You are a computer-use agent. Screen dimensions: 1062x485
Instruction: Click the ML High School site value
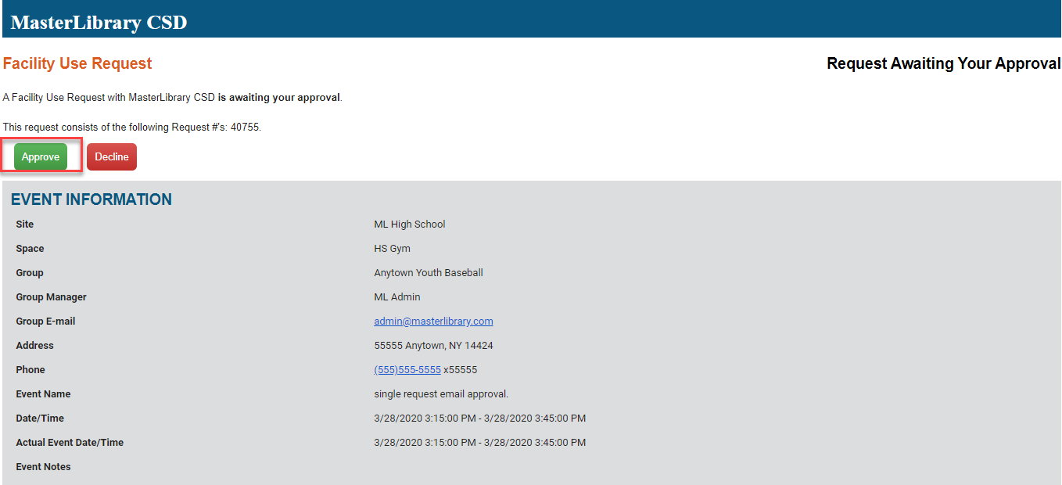410,225
